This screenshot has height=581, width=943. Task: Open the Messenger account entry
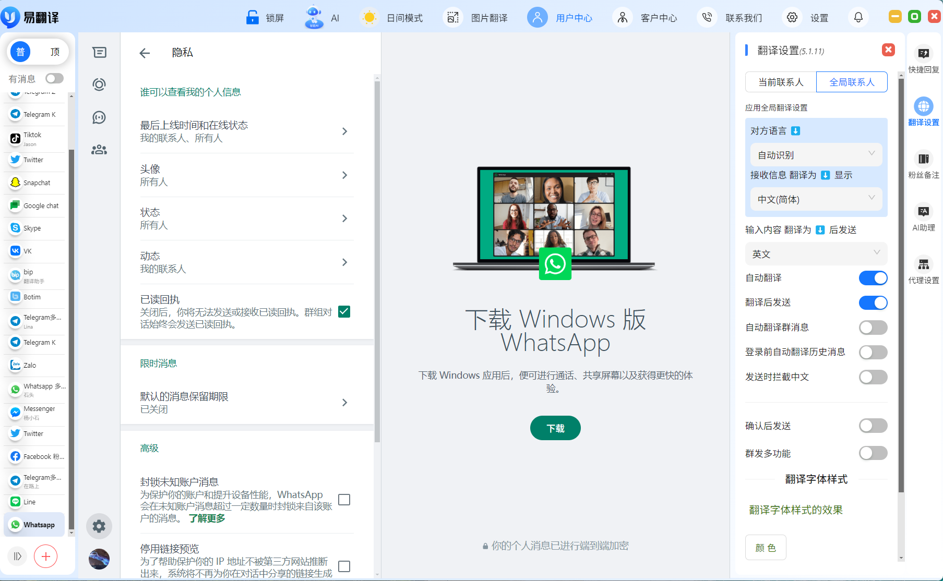(34, 413)
